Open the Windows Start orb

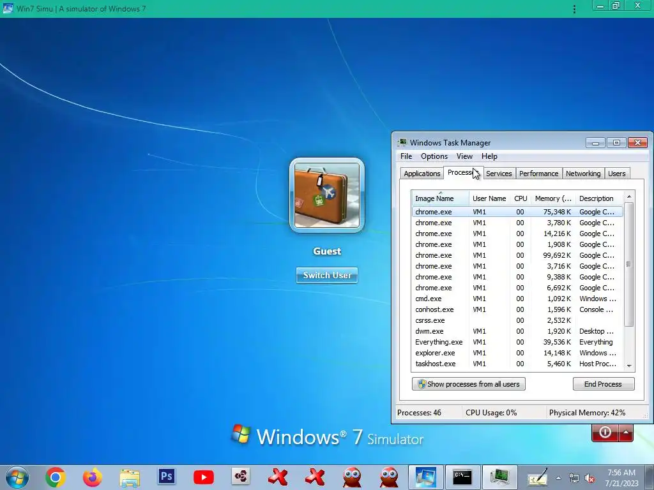[17, 477]
